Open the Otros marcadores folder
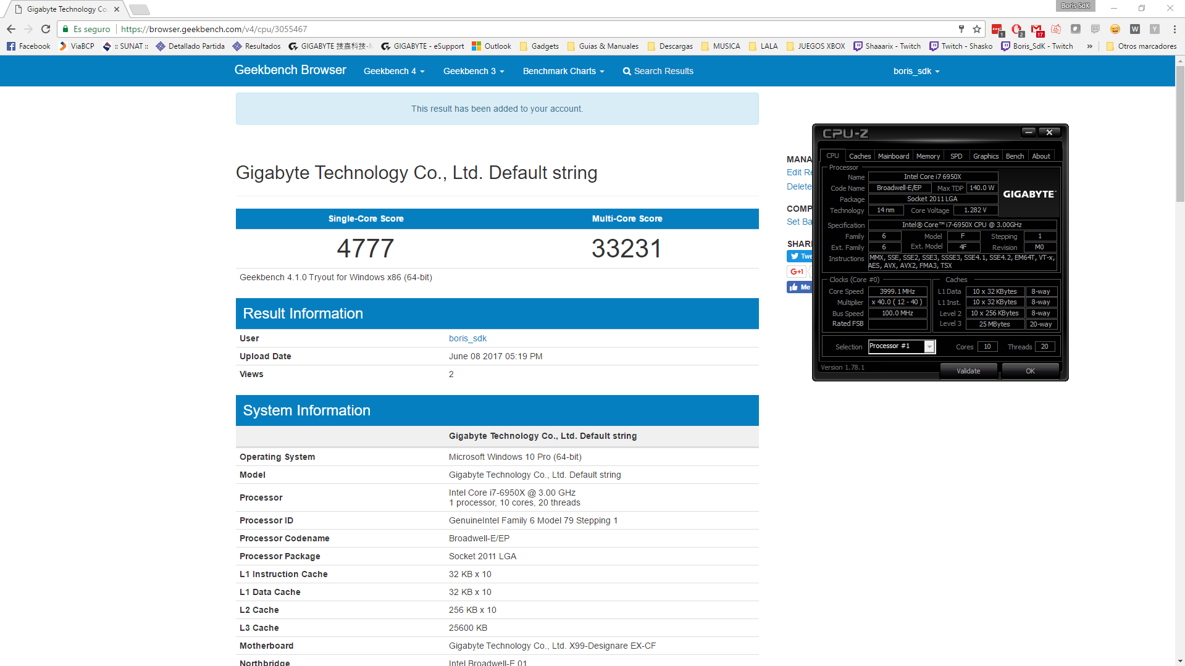The height and width of the screenshot is (666, 1185). (x=1141, y=46)
